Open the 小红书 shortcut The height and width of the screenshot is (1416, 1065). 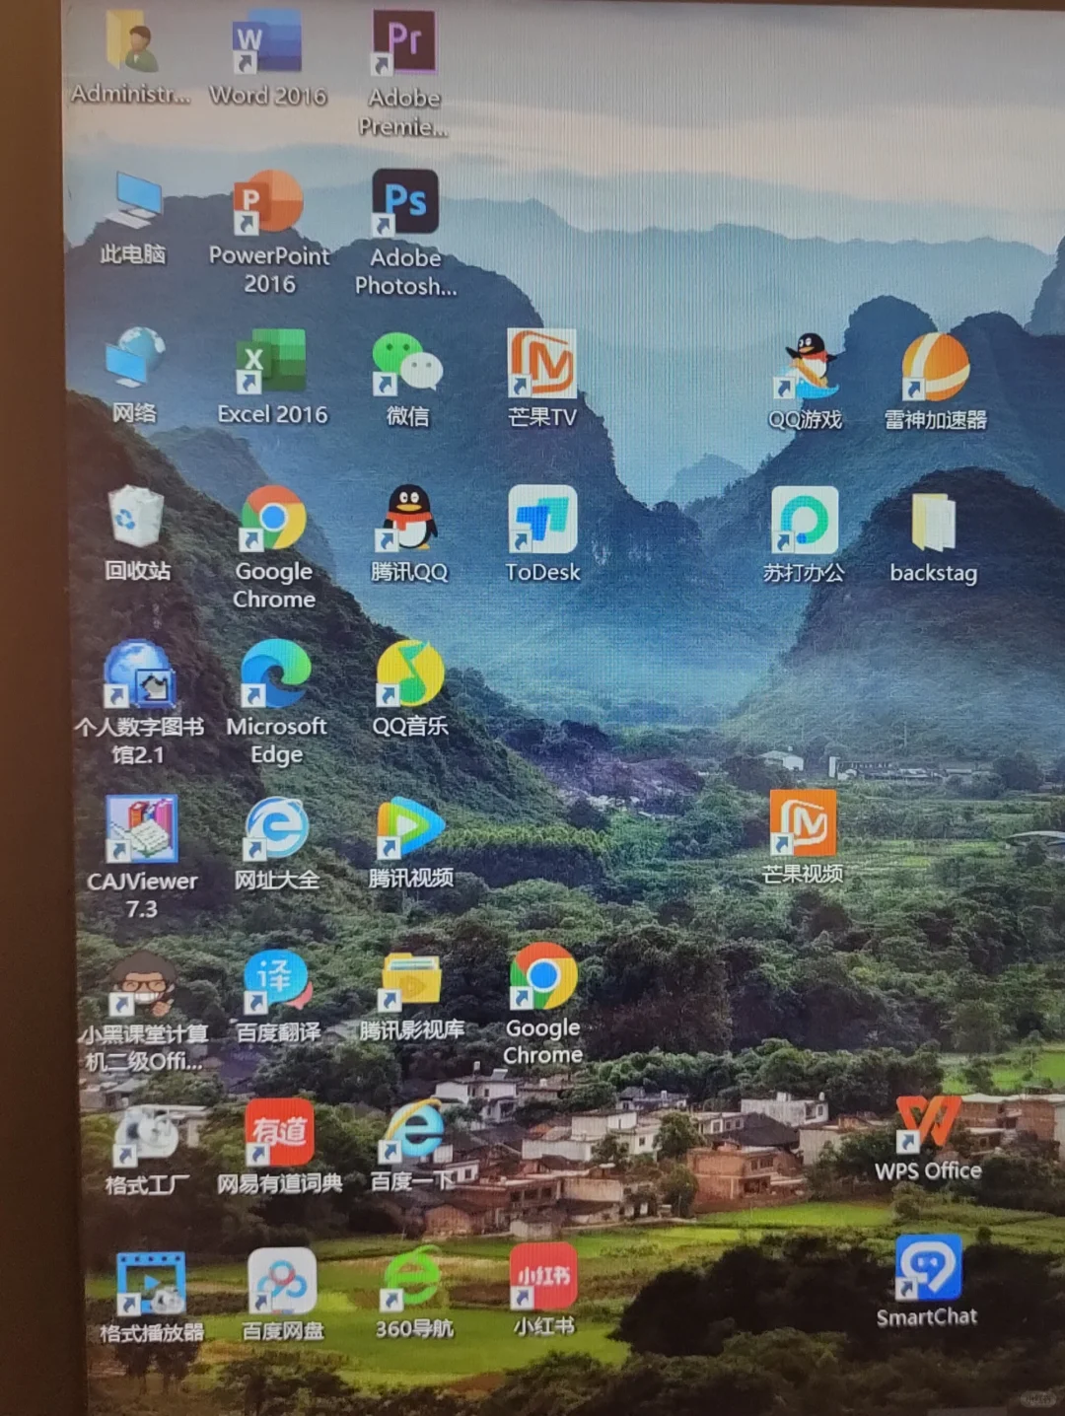click(x=543, y=1277)
